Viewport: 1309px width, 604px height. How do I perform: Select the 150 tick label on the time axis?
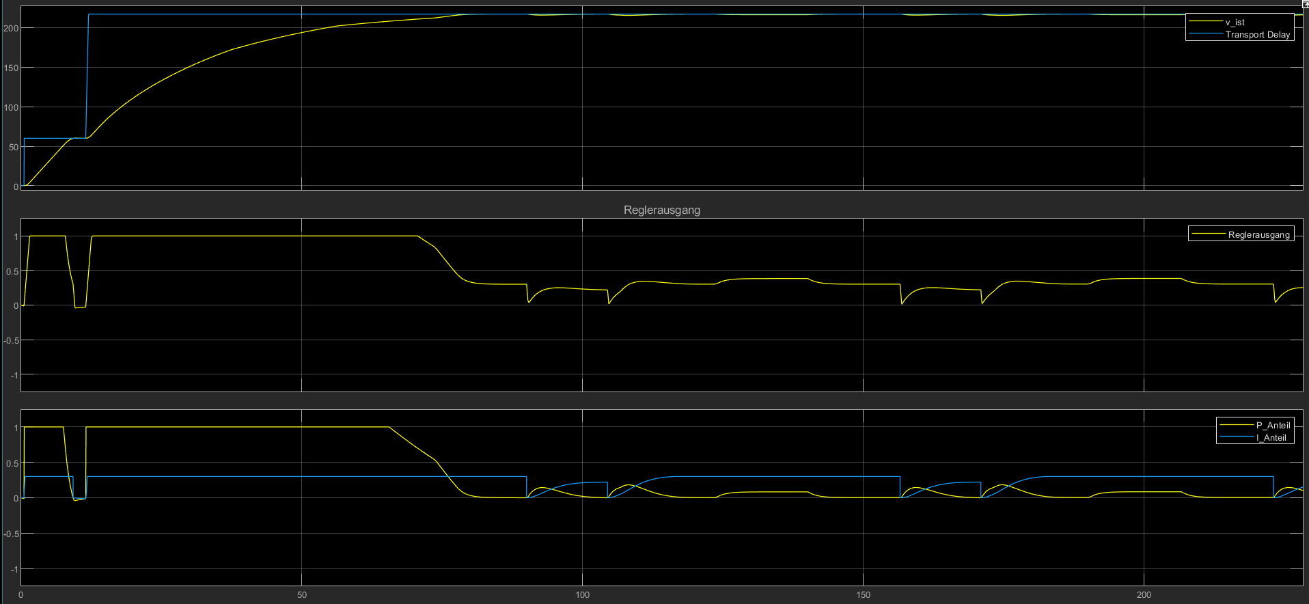(863, 595)
